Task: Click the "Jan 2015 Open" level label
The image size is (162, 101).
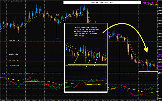Action: tap(13, 60)
